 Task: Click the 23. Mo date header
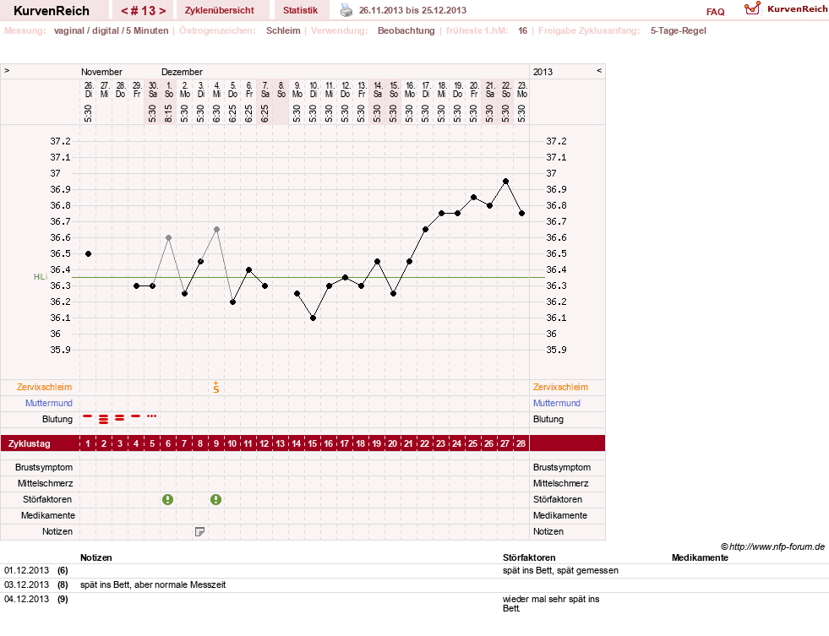tap(522, 90)
